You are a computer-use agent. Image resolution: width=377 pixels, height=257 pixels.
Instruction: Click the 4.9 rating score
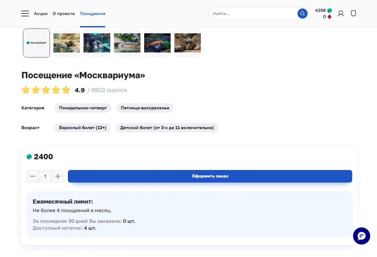80,90
